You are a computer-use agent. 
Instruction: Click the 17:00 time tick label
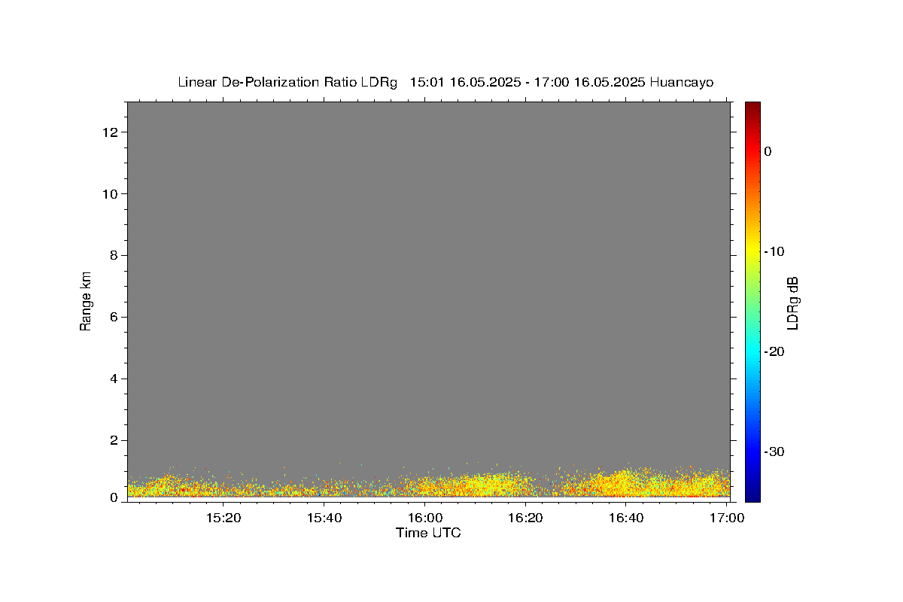coord(726,518)
